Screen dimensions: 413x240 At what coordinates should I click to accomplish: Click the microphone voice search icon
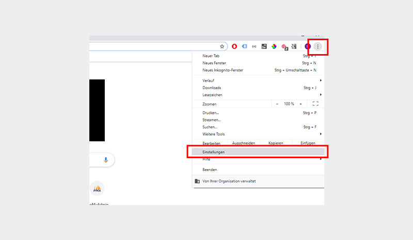[x=106, y=160]
